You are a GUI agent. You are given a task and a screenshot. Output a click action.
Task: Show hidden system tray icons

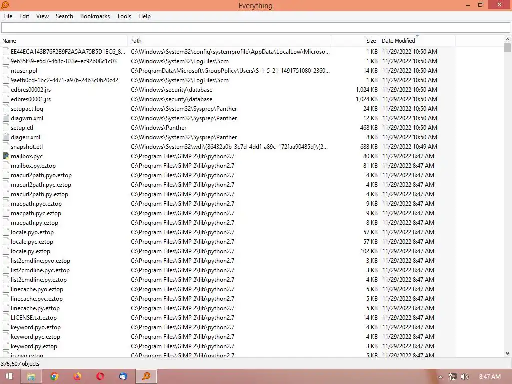[441, 377]
